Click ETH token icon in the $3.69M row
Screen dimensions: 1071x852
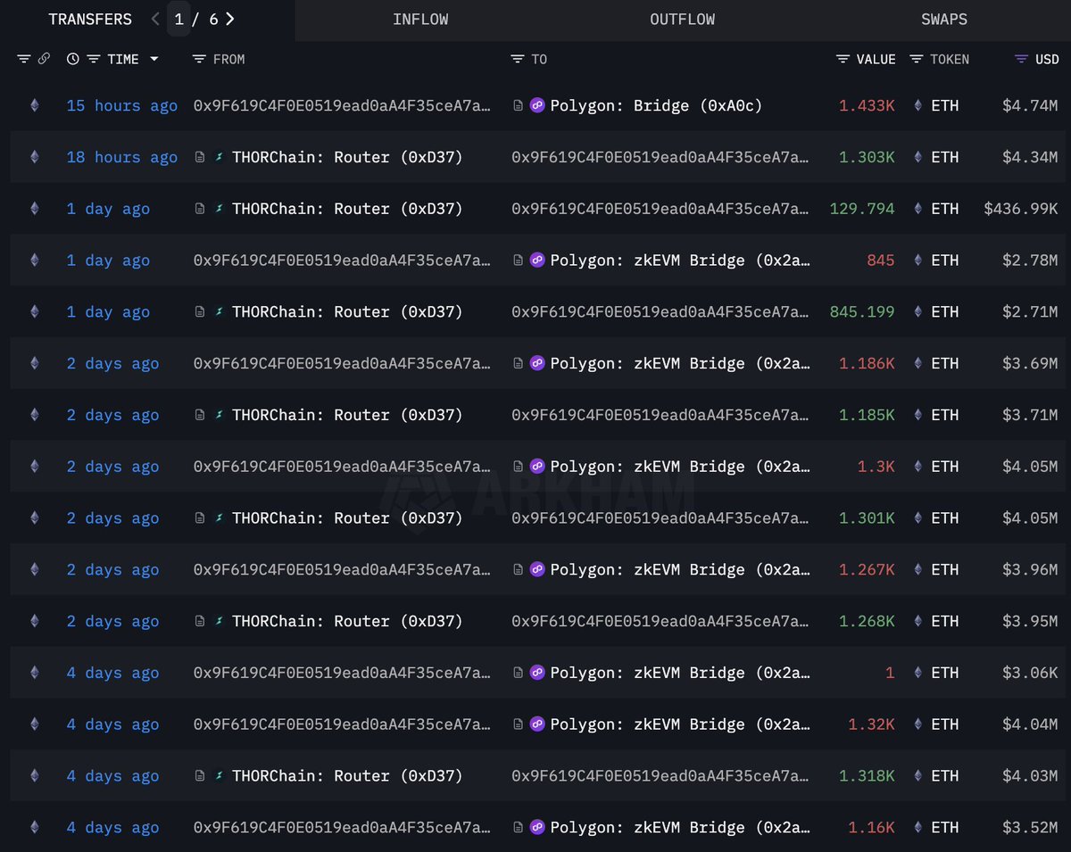pyautogui.click(x=917, y=363)
